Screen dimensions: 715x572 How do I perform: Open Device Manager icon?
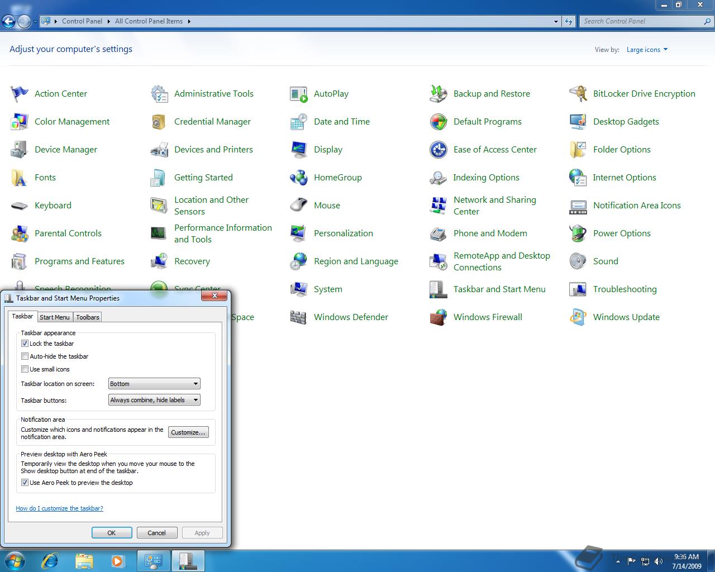pyautogui.click(x=20, y=150)
